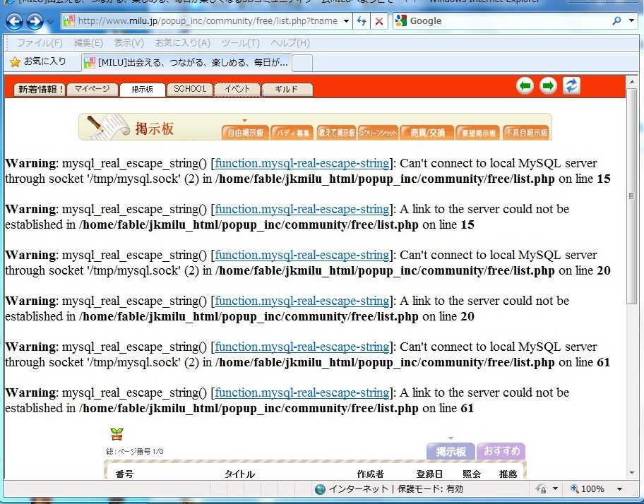The width and height of the screenshot is (644, 504).
Task: Click the favorites star icon
Action: [15, 62]
